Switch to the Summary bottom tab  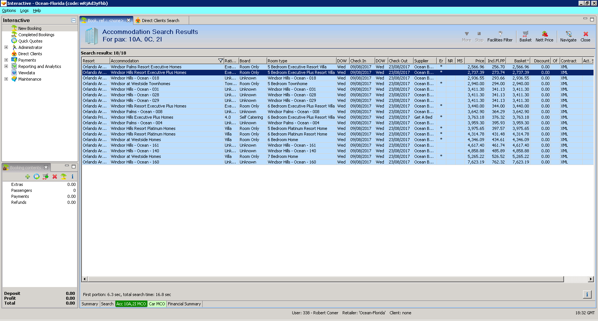click(90, 304)
